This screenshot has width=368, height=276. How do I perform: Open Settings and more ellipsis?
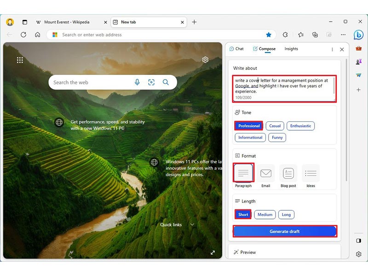343,35
